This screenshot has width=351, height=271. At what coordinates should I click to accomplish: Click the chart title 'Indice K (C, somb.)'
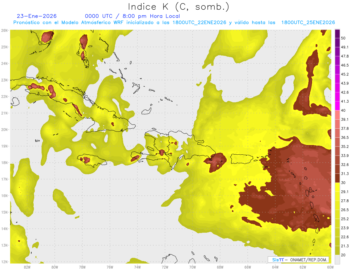178,7
